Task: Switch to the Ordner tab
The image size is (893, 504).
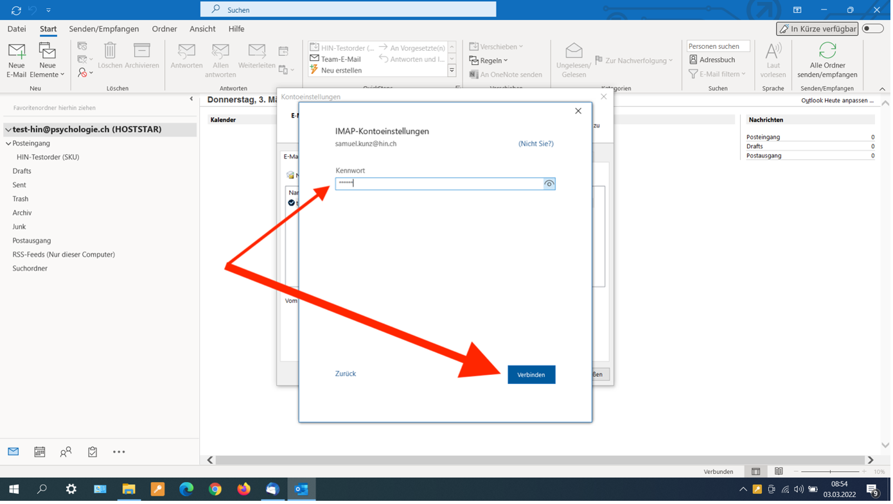Action: coord(164,29)
